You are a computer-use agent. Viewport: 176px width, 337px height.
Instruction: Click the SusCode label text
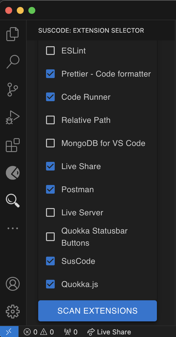78,261
